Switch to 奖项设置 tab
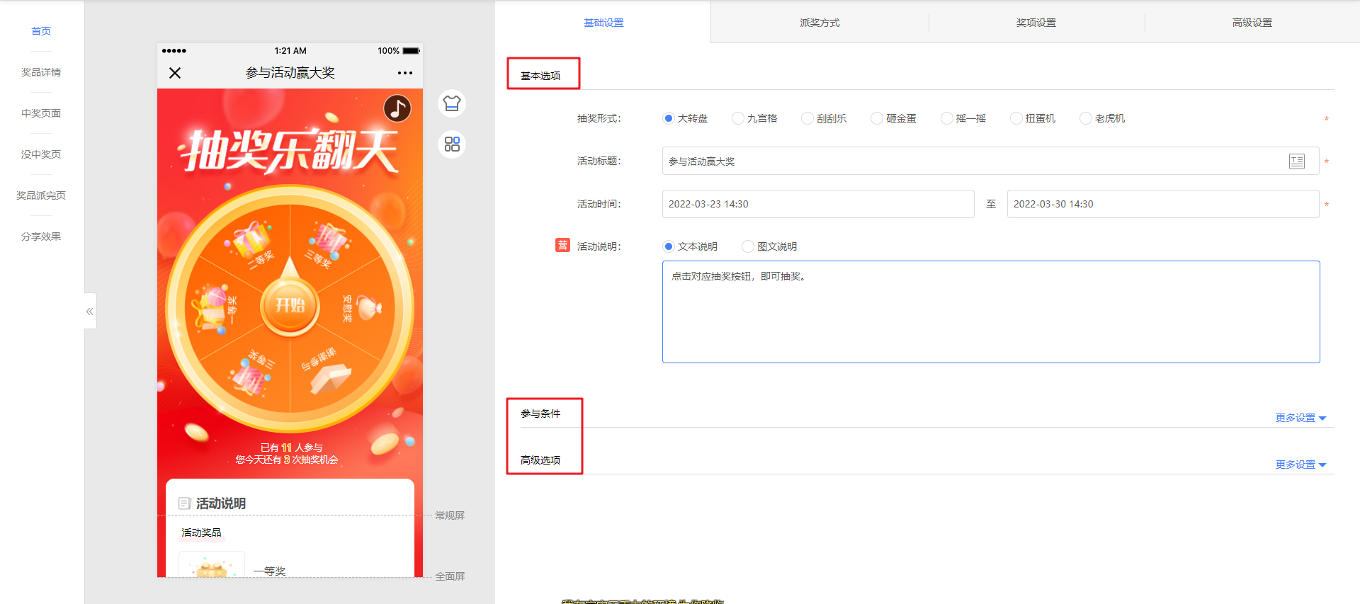Screen dimensions: 1360x604 pyautogui.click(x=1036, y=23)
